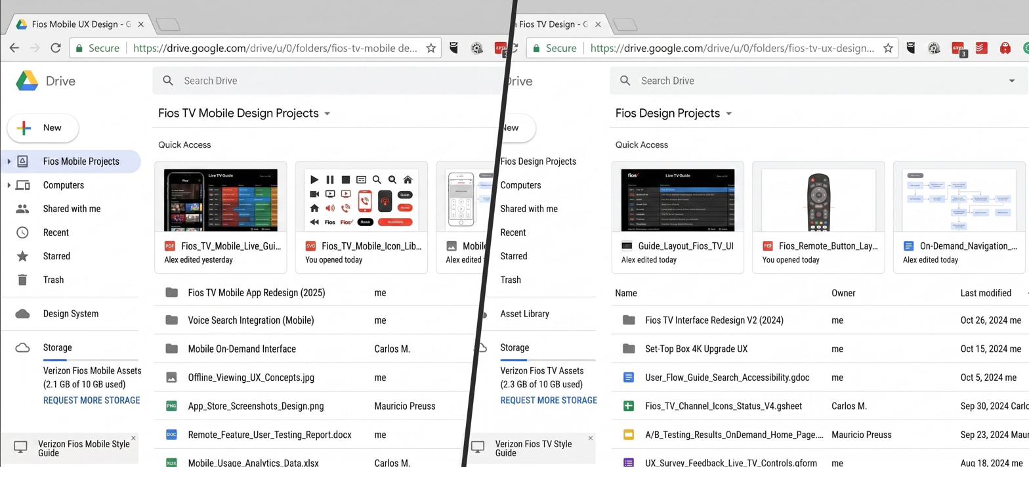The height and width of the screenshot is (478, 1029).
Task: Focus the Search Drive field in the right window
Action: (818, 81)
